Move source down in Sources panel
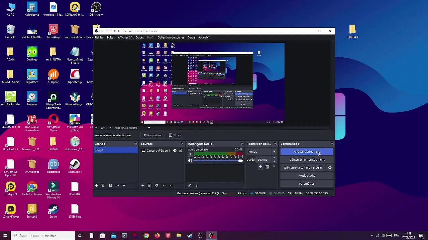This screenshot has width=428, height=240. (170, 185)
